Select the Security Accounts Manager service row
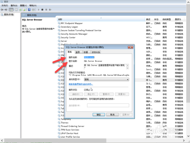This screenshot has width=190, height=143. (120, 34)
